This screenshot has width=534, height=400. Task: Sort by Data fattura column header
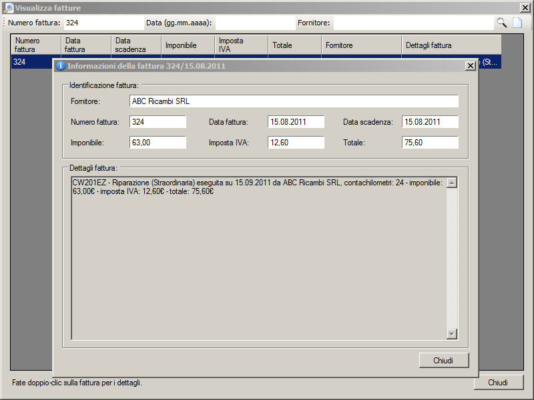(86, 45)
